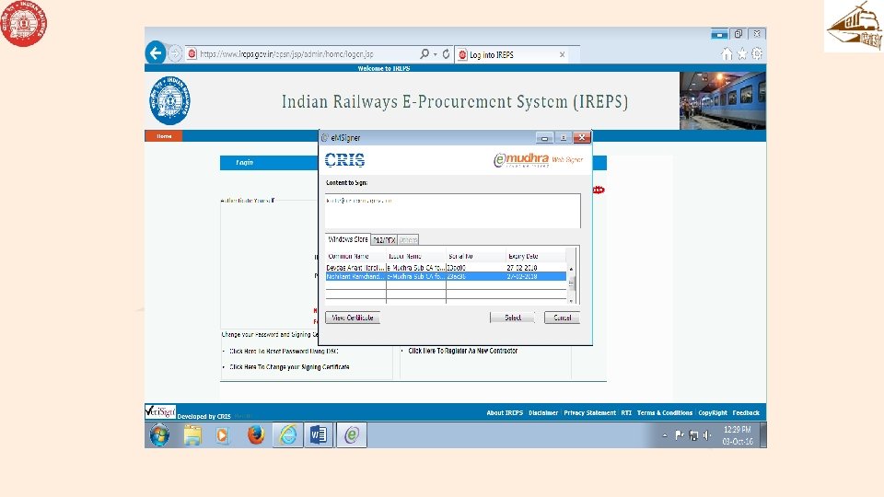
Task: Click the Issuer Name column header
Action: [x=416, y=256]
